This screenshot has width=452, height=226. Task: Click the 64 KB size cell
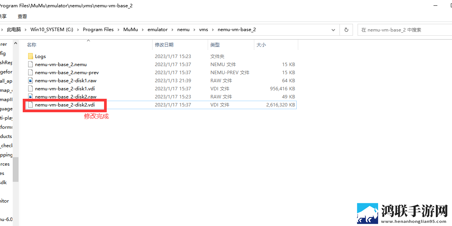click(289, 80)
